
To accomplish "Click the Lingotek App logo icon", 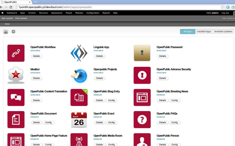I will 79,53.
